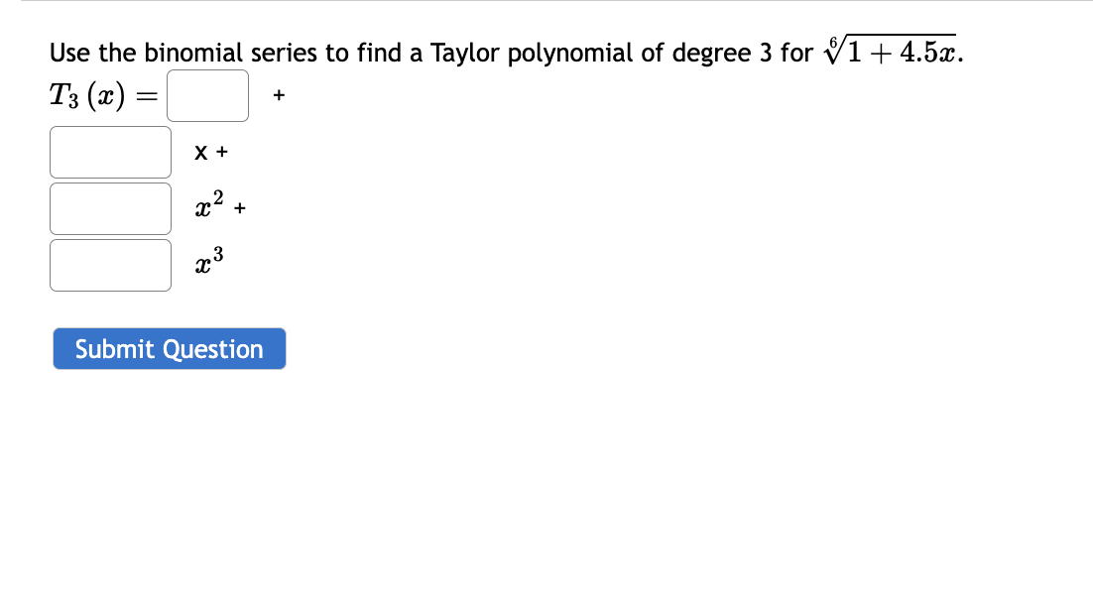Click inside the bottommost answer box
This screenshot has height=609, width=1093.
[x=109, y=265]
